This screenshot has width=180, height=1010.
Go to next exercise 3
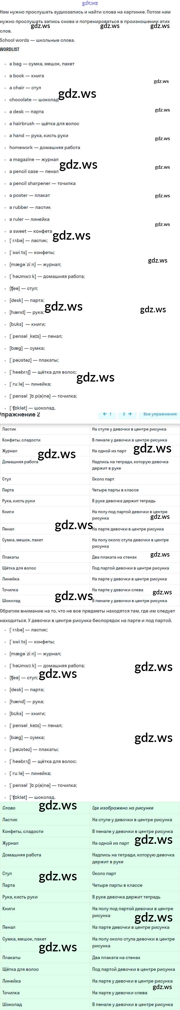tap(127, 414)
